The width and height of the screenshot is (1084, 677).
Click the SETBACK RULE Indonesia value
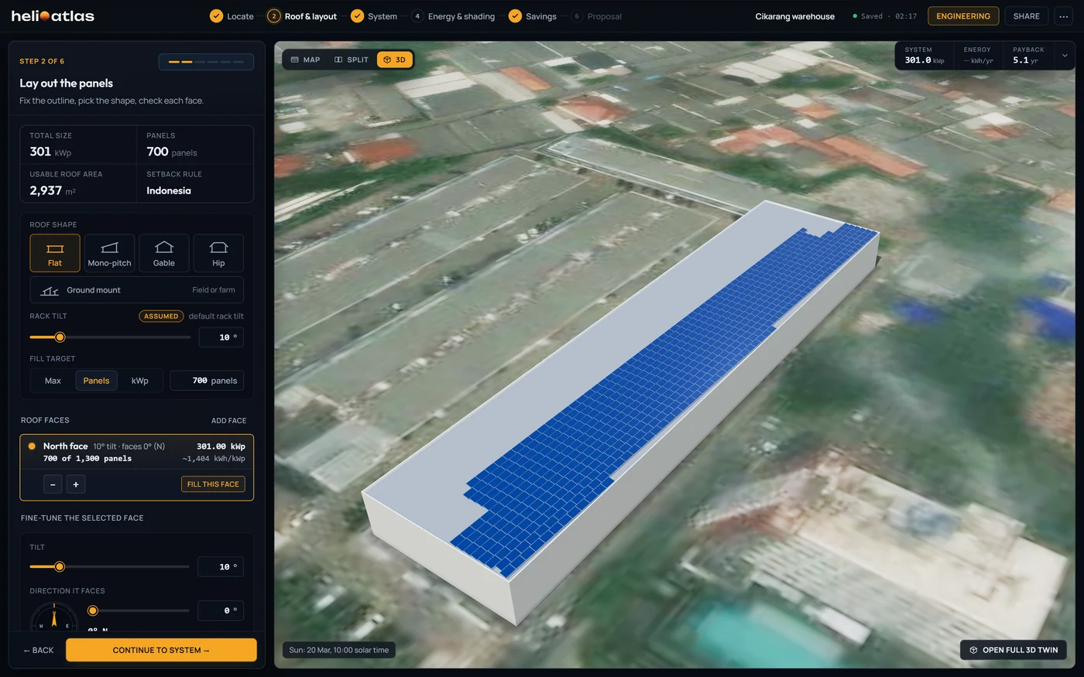pos(169,190)
